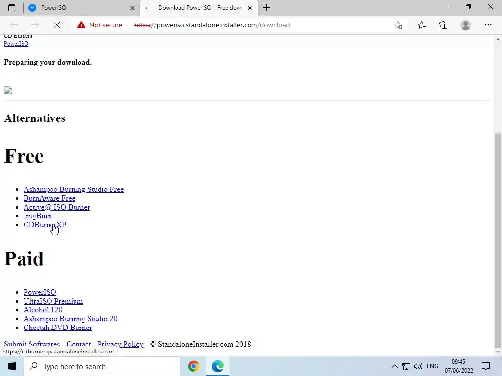Open the Active@ ISO Burner link
502x376 pixels.
point(57,207)
